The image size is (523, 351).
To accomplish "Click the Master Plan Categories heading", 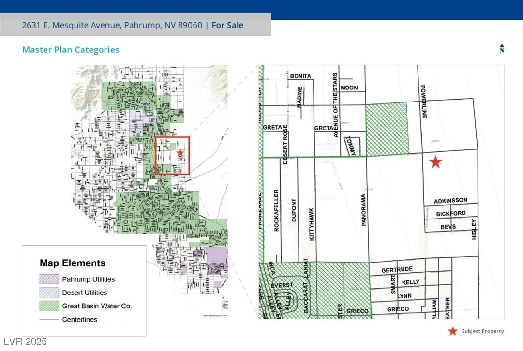I will [71, 50].
